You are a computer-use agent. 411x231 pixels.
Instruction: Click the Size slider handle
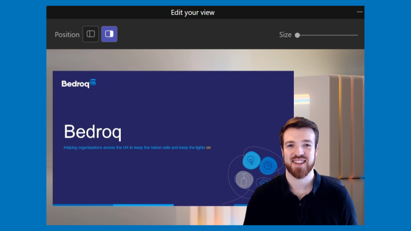pos(297,35)
